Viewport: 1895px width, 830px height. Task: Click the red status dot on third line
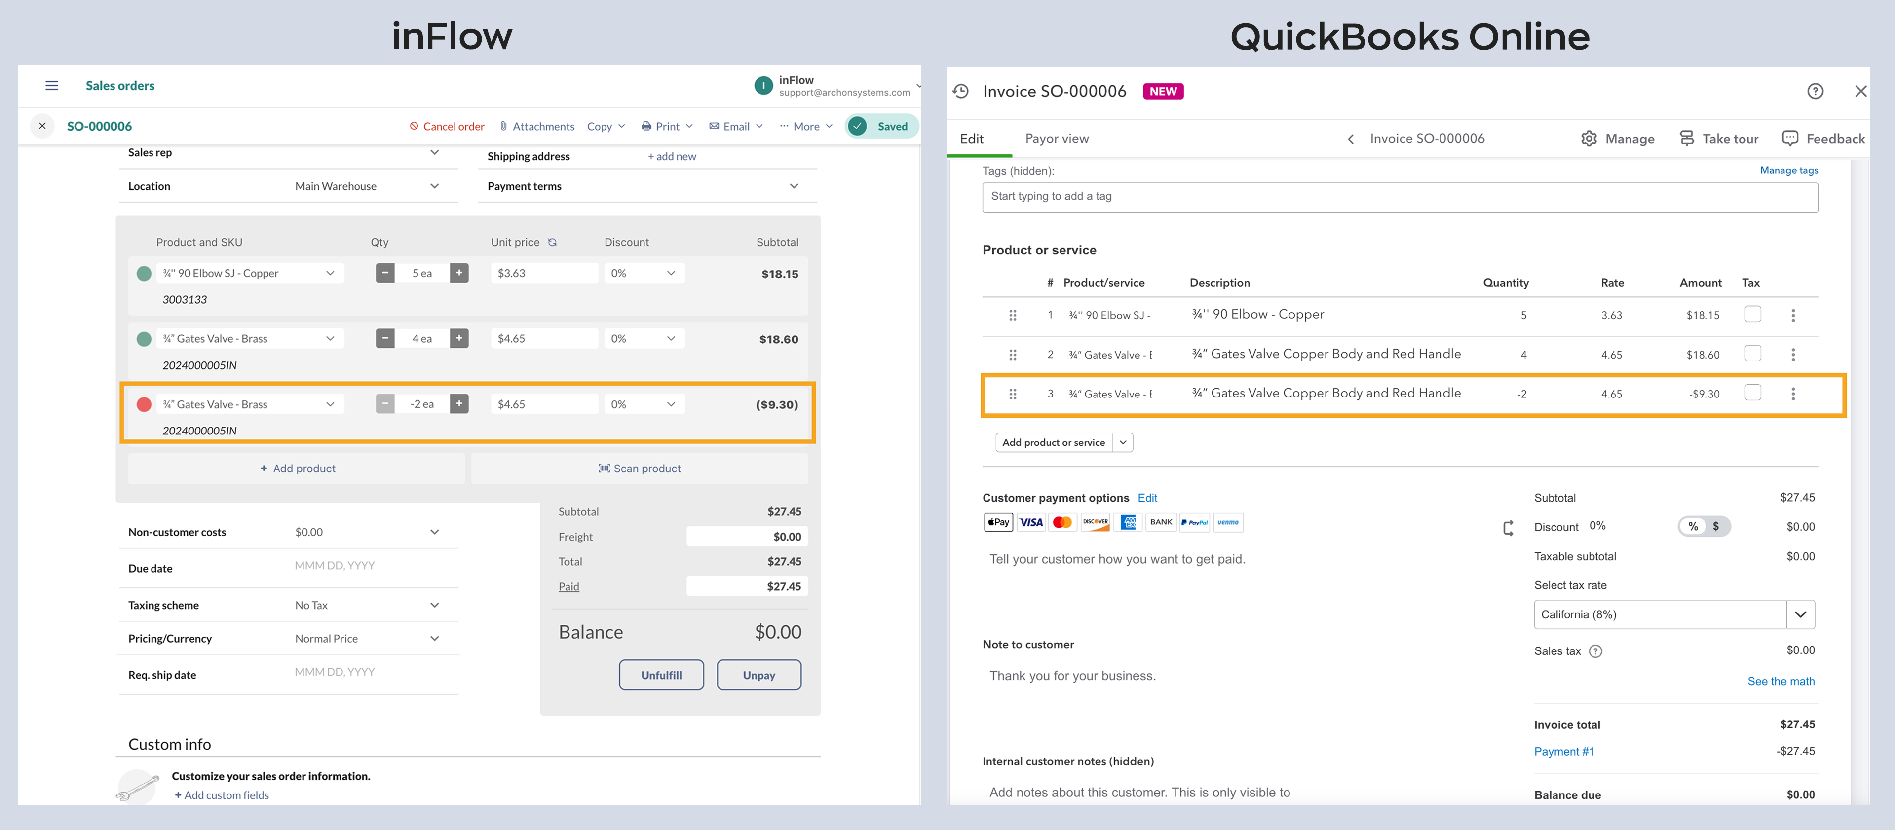coord(144,403)
